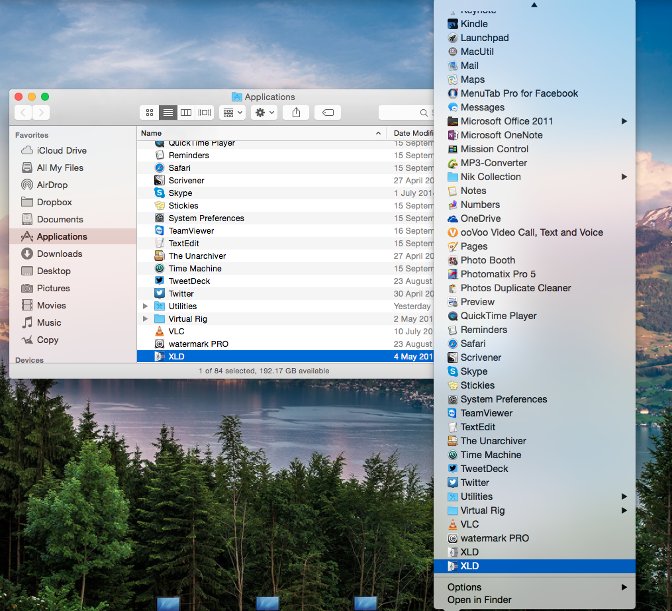
Task: Click the Share button in Finder toolbar
Action: 296,113
